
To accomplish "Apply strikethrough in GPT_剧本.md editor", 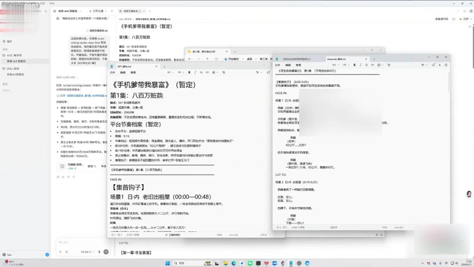I will tap(201, 72).
